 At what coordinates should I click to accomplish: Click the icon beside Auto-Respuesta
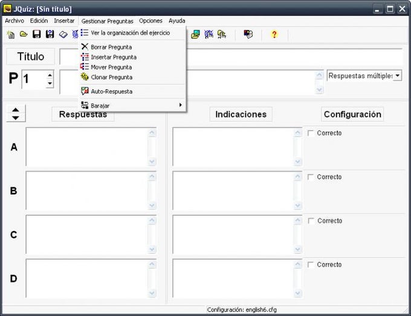85,91
